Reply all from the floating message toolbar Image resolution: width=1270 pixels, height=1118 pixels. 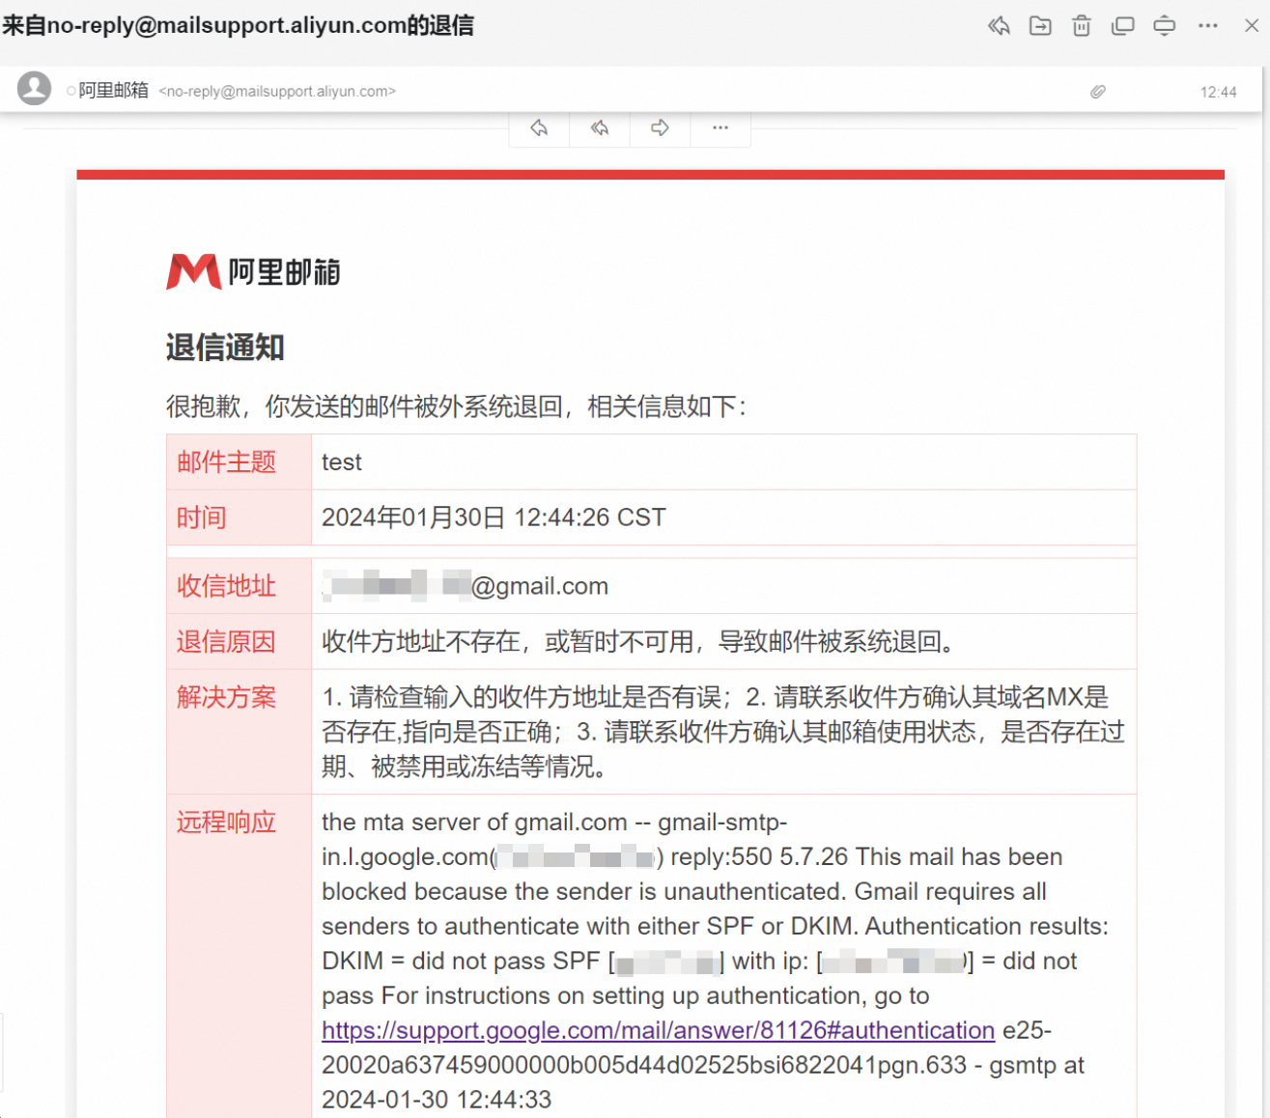(x=600, y=127)
